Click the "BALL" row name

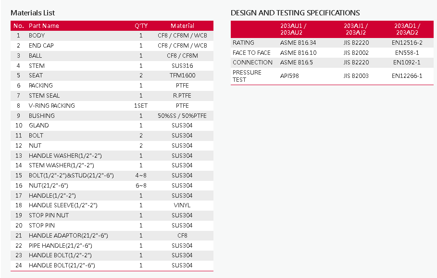point(36,56)
